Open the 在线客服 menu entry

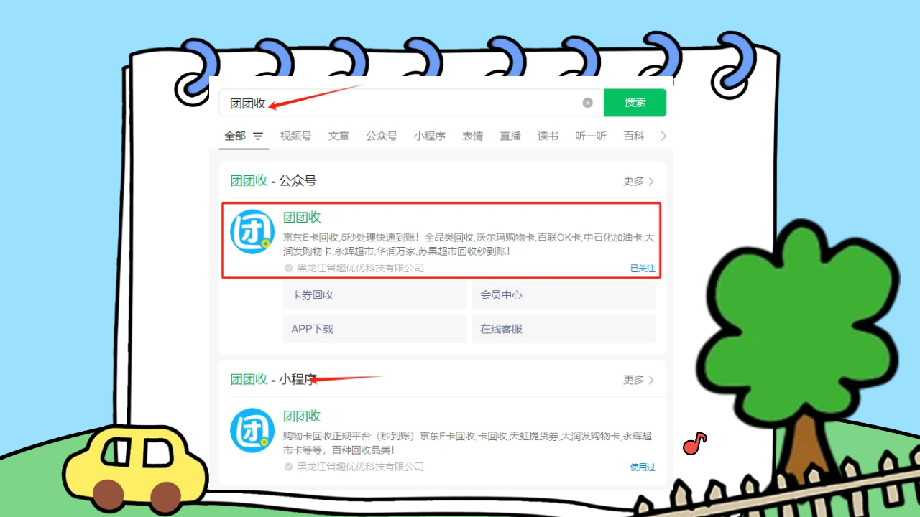pos(563,329)
